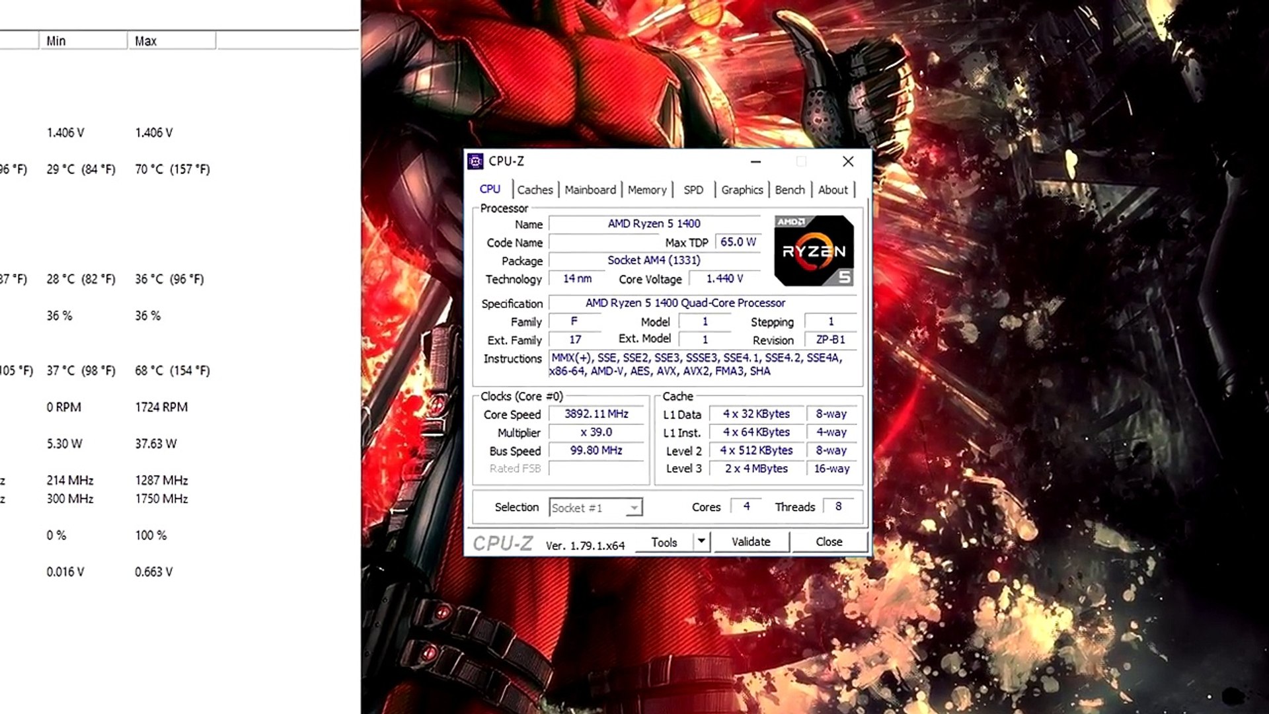
Task: Click the Core Speed value 3892.11 MHz
Action: (x=596, y=414)
